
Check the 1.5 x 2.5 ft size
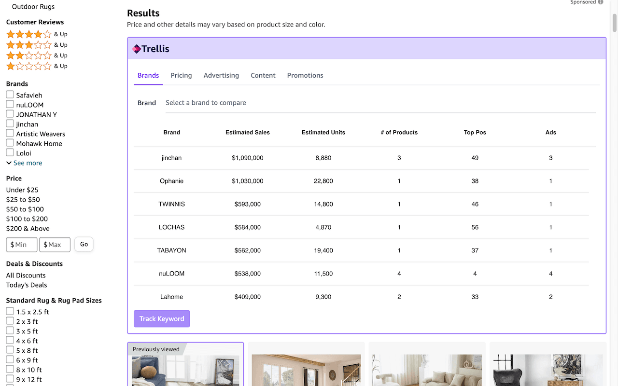tap(10, 311)
